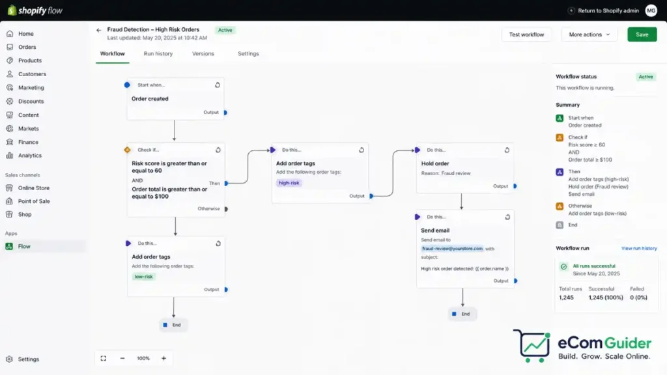Click the Markets sidebar icon
This screenshot has height=375, width=667.
10,128
